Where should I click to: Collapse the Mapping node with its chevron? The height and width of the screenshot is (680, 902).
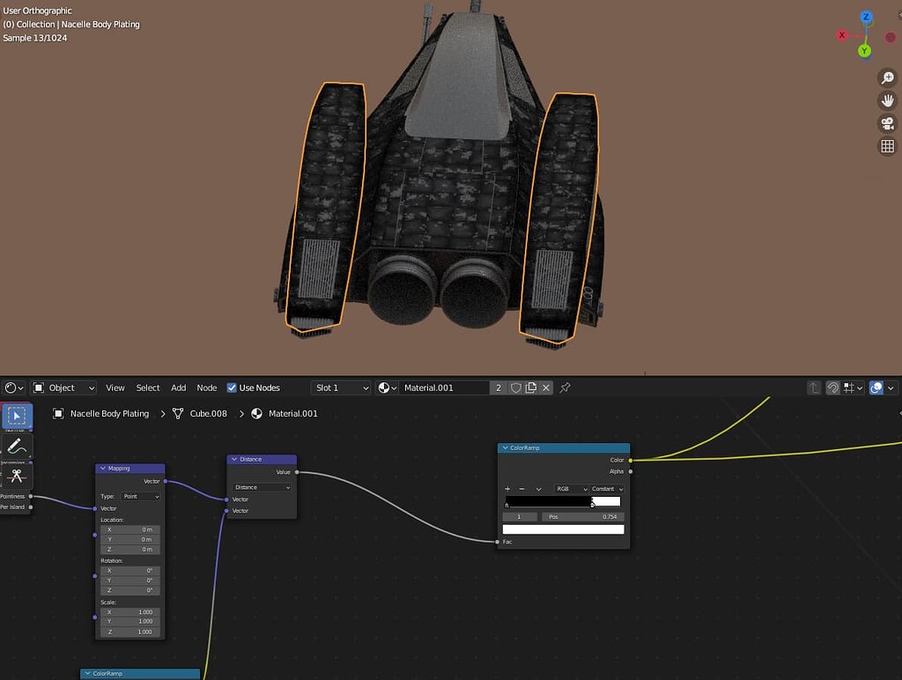[x=103, y=468]
